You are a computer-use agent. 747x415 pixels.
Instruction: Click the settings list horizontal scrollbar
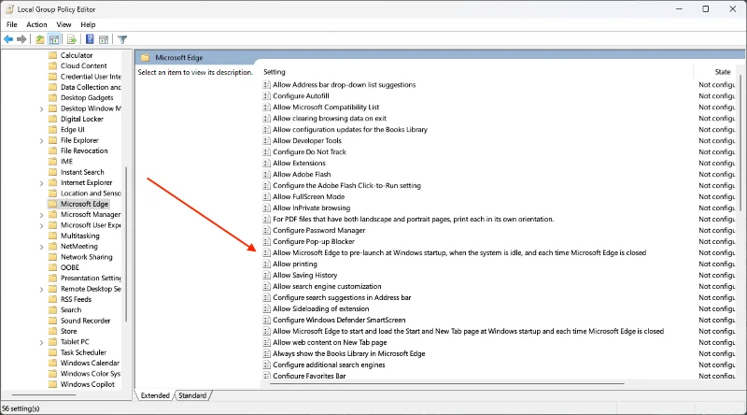(447, 383)
